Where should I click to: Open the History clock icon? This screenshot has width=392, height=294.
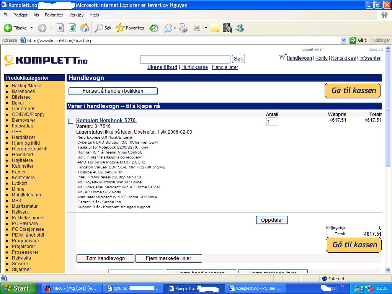click(154, 28)
